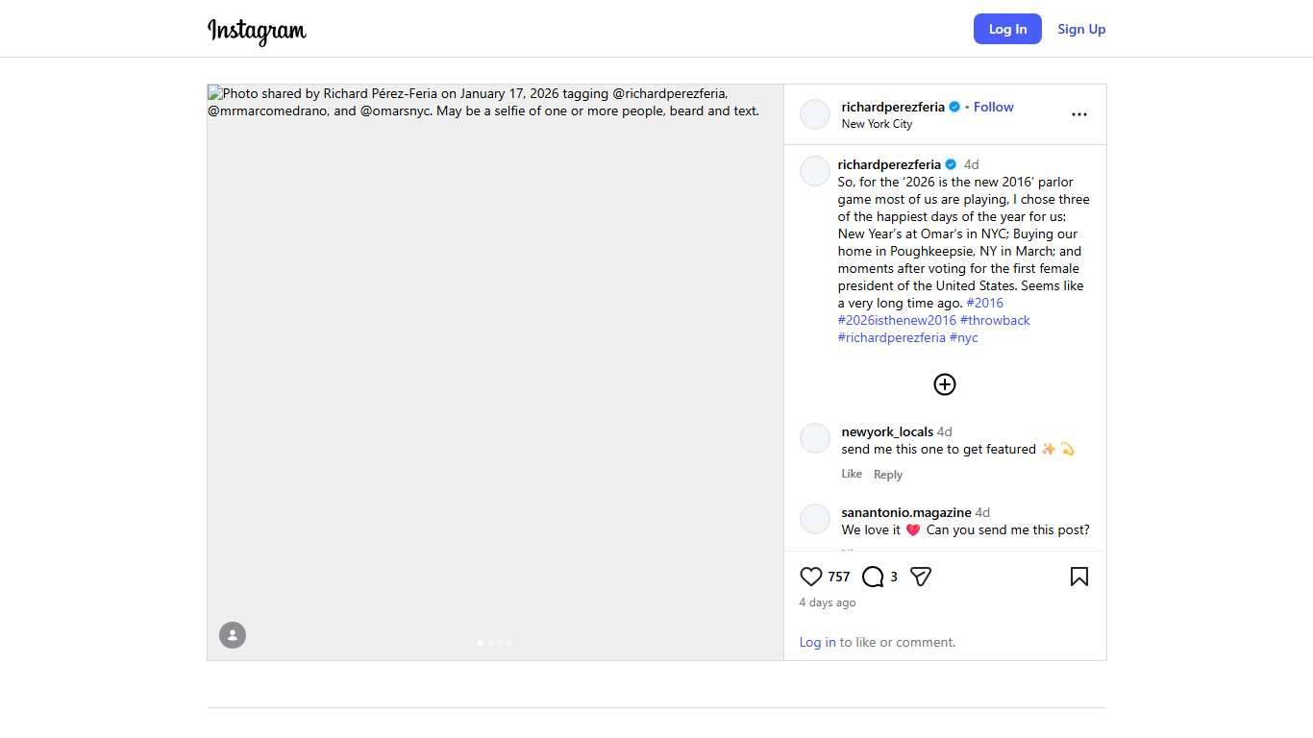1313x738 pixels.
Task: Reply to newyork_locals comment
Action: 888,475
